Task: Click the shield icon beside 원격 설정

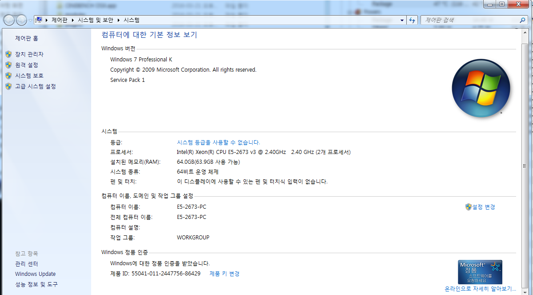Action: [8, 65]
